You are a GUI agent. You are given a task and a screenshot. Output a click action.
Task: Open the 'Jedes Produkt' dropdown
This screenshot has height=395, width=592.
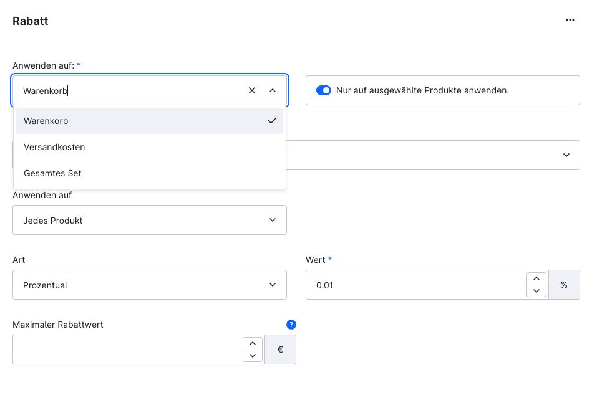tap(150, 220)
